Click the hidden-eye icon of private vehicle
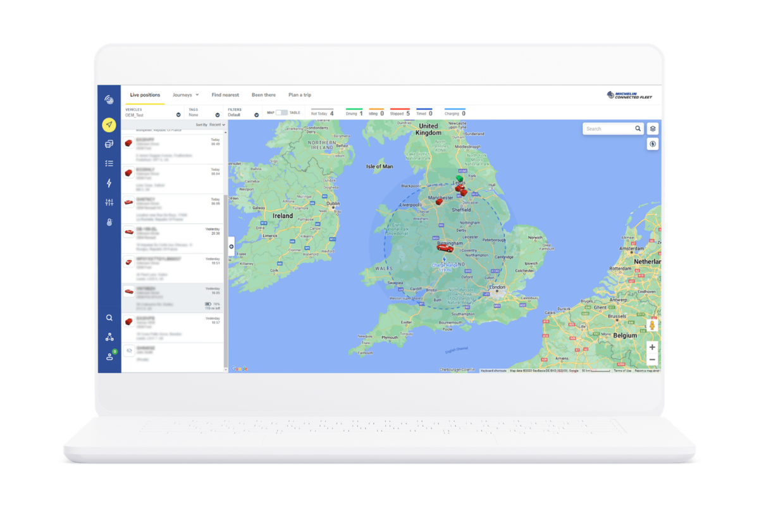The height and width of the screenshot is (506, 759). (129, 350)
